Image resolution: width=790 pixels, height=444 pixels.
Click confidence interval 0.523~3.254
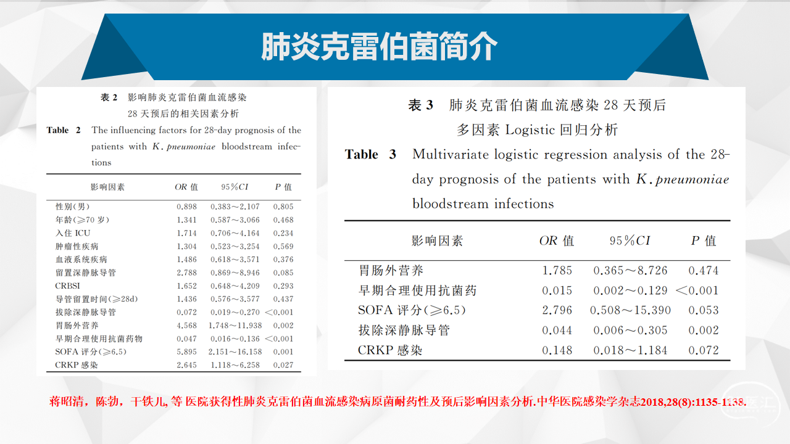(x=235, y=247)
